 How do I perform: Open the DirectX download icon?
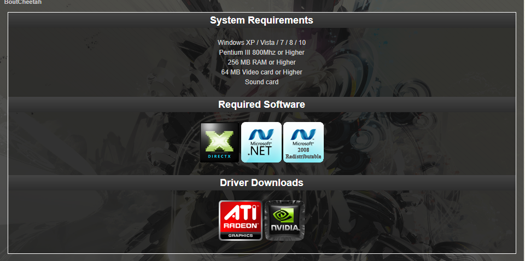tap(219, 142)
